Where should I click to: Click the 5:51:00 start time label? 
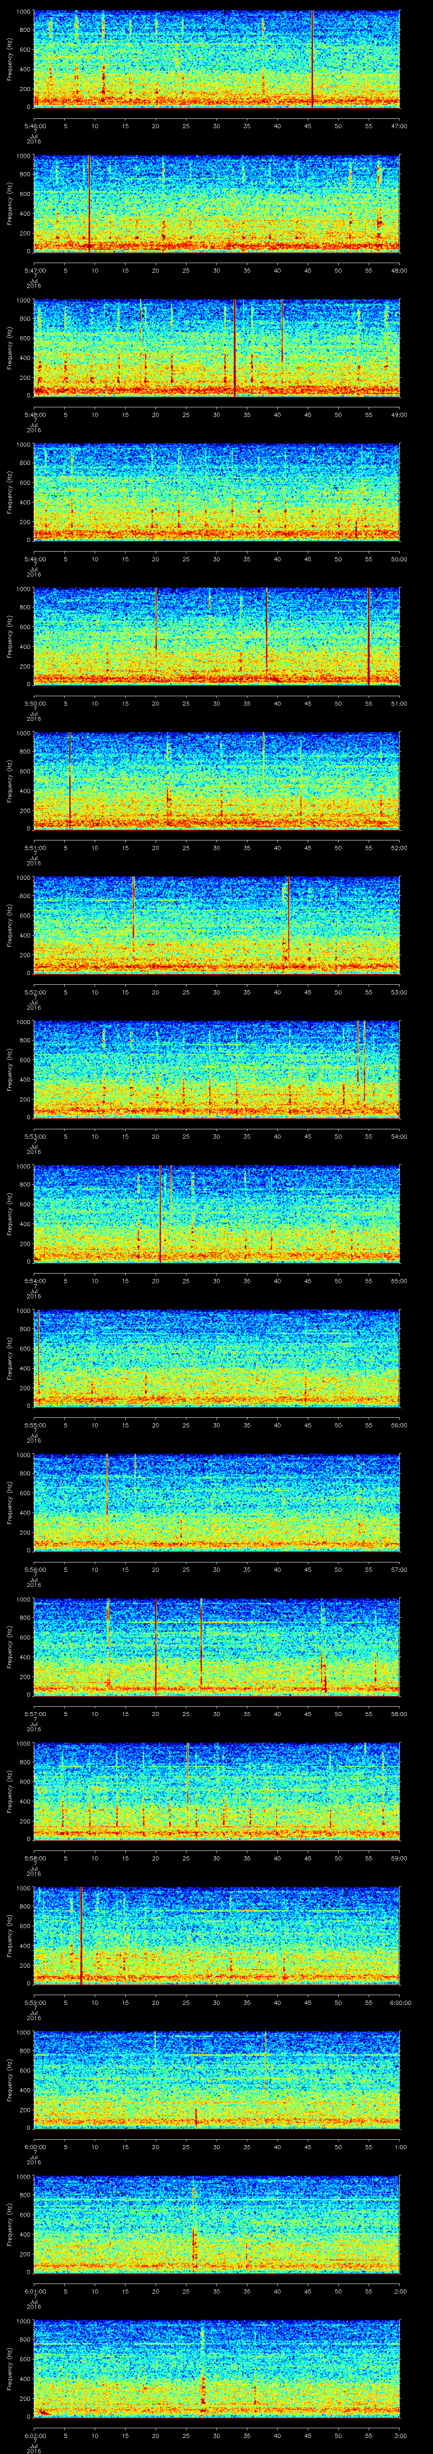point(33,848)
